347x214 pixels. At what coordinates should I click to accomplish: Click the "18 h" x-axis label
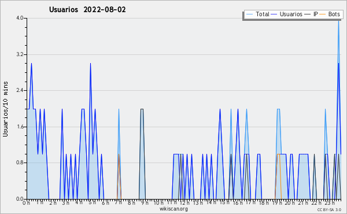[264, 203]
